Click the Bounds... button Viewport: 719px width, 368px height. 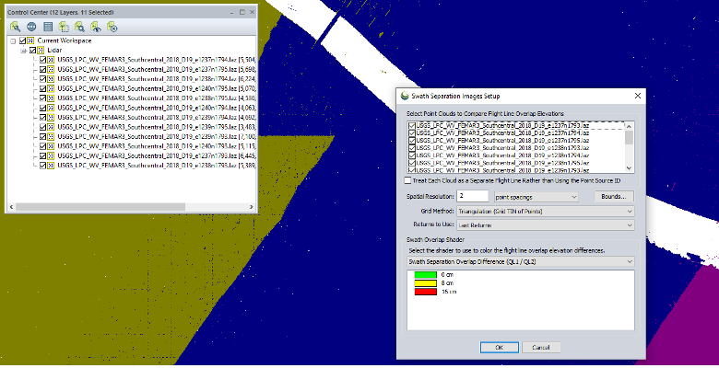pyautogui.click(x=607, y=196)
